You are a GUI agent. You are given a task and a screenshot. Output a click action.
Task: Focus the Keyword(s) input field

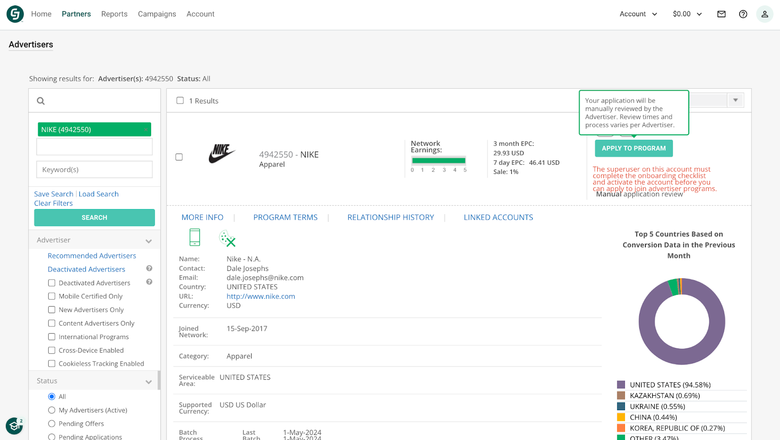click(x=95, y=170)
